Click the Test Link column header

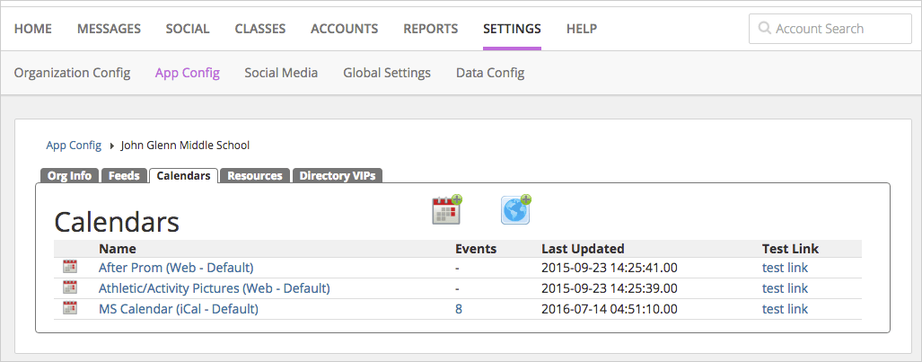coord(790,249)
